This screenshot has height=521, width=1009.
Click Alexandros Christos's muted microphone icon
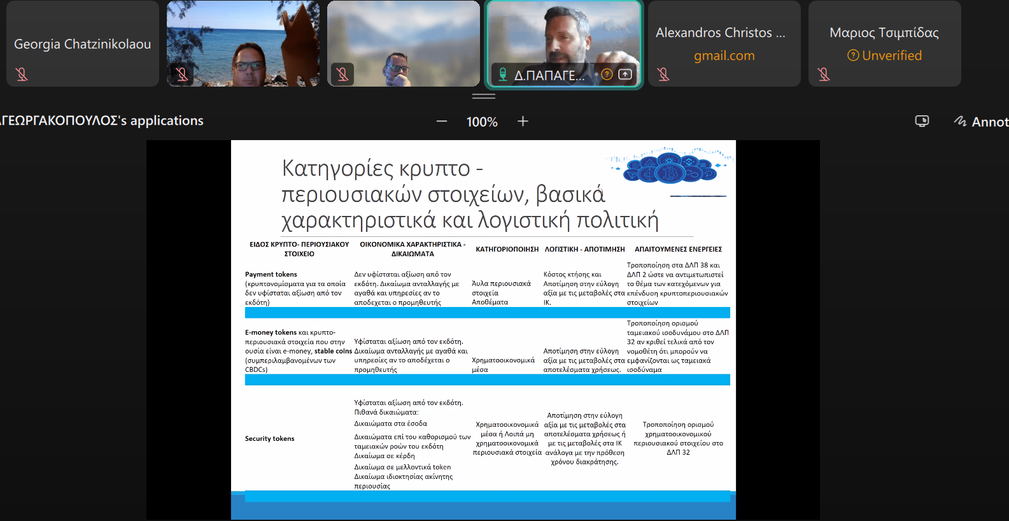click(663, 75)
